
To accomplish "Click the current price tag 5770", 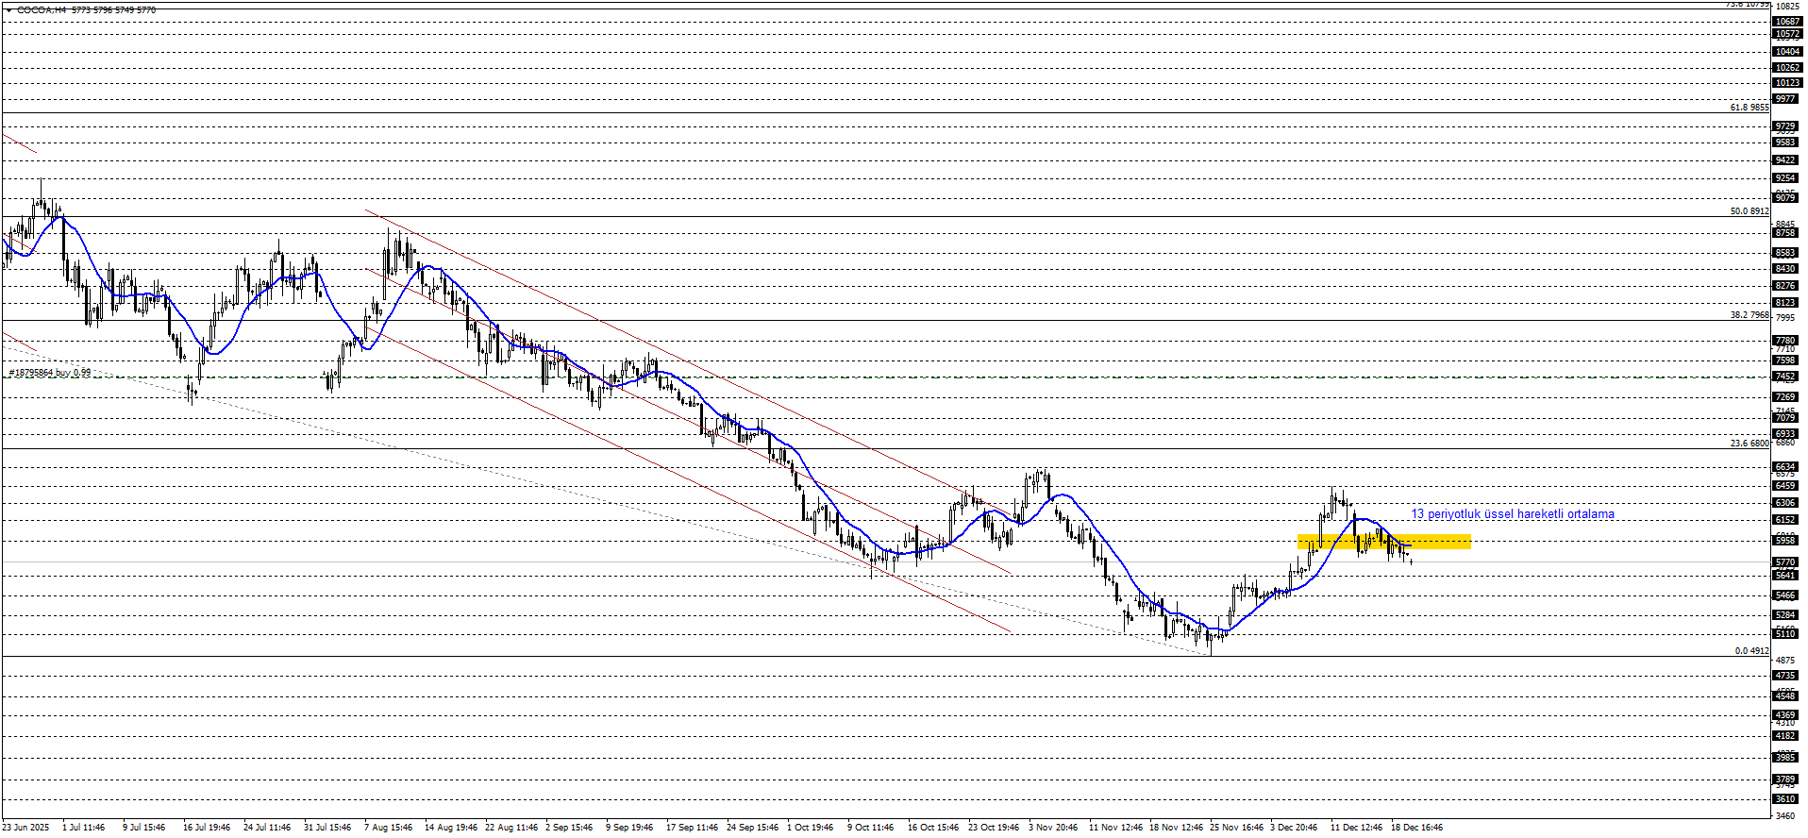I will click(1785, 562).
